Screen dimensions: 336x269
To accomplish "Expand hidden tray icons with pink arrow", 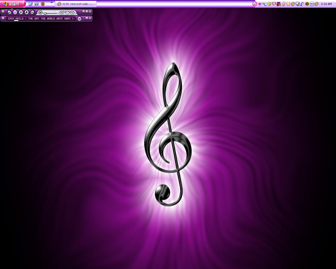I will point(255,4).
